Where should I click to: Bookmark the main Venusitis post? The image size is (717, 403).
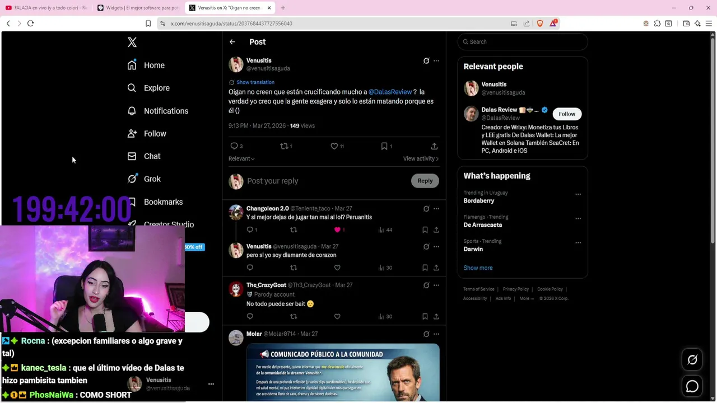[384, 146]
